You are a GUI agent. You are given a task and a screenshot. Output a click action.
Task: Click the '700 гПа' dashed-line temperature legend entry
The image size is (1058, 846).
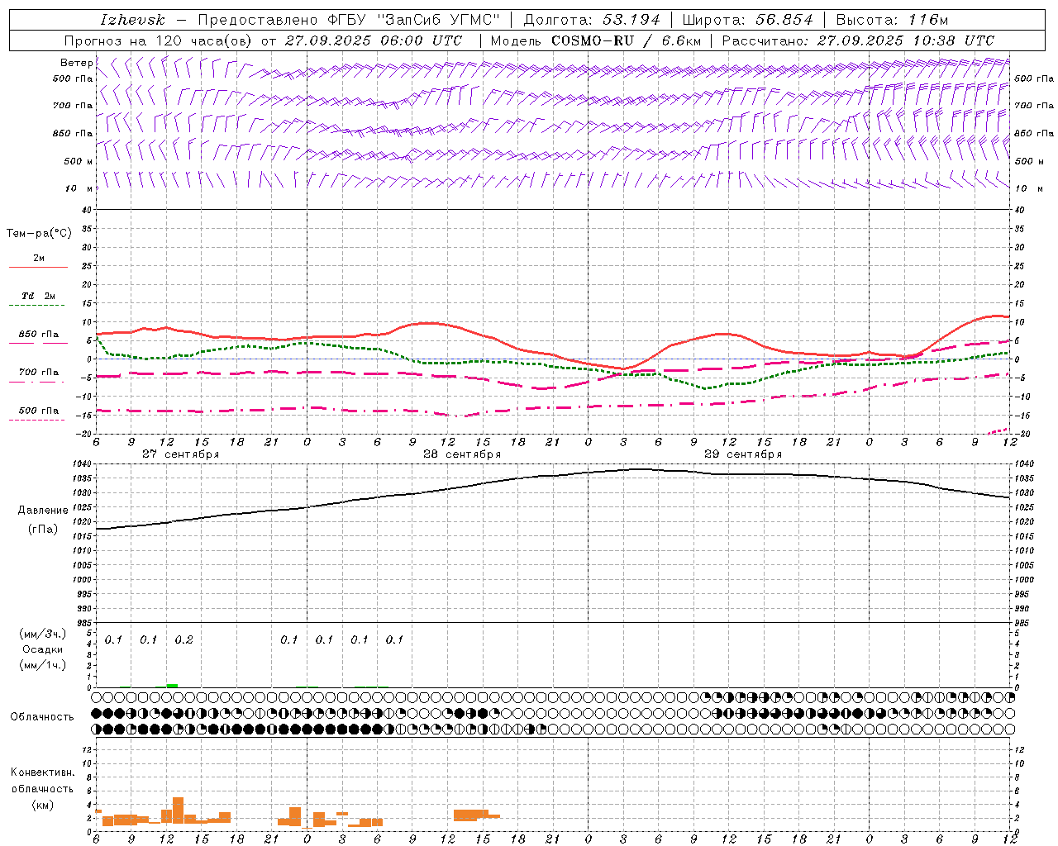click(x=39, y=373)
